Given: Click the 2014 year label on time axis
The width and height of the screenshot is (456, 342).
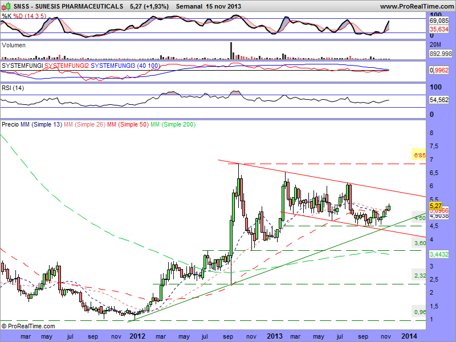Looking at the screenshot, I should 409,336.
